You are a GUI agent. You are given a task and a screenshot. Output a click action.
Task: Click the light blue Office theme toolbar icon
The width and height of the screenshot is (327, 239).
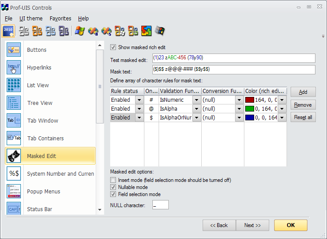click(x=51, y=31)
